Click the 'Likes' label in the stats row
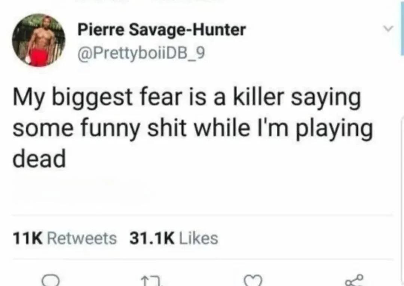The height and width of the screenshot is (286, 404). point(198,238)
